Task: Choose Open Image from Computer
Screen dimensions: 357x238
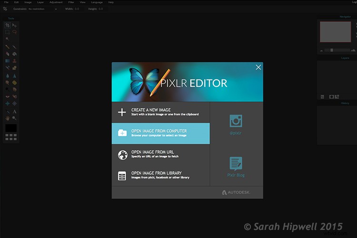Action: (161, 133)
